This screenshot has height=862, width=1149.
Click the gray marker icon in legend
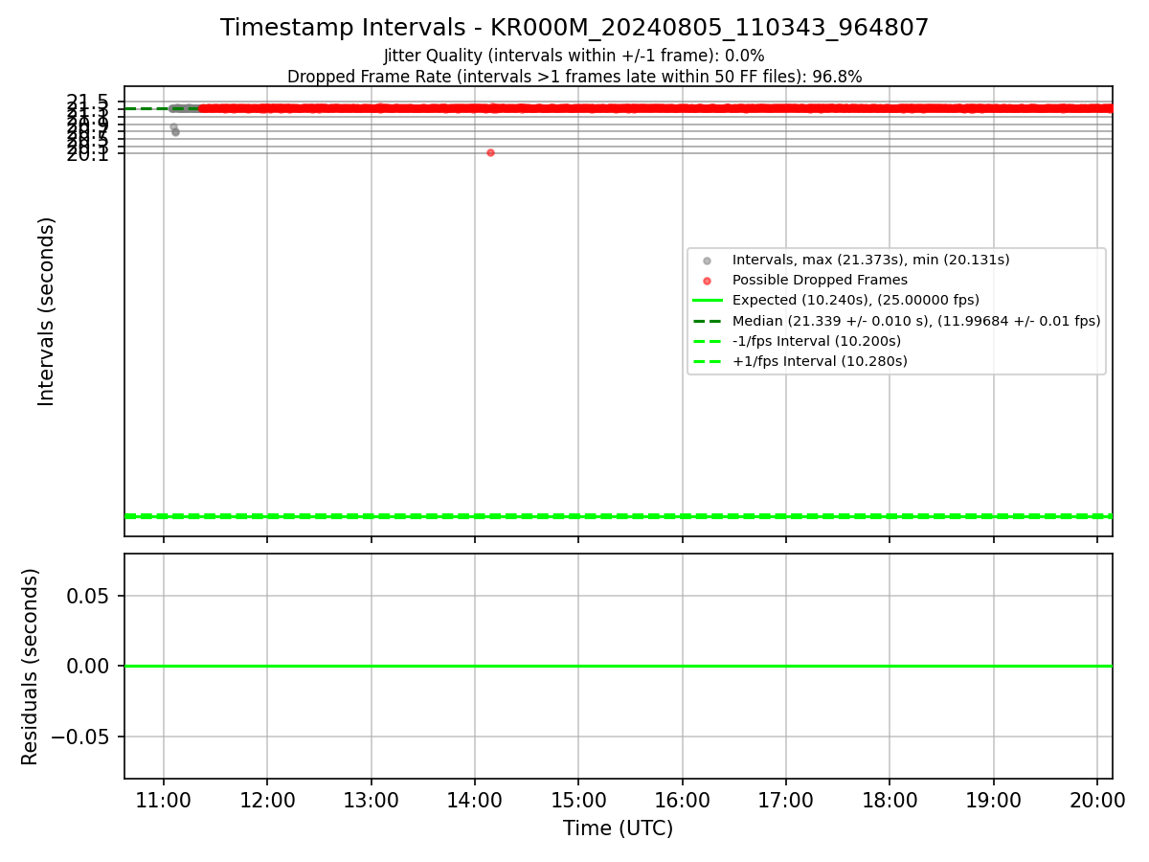pos(707,261)
